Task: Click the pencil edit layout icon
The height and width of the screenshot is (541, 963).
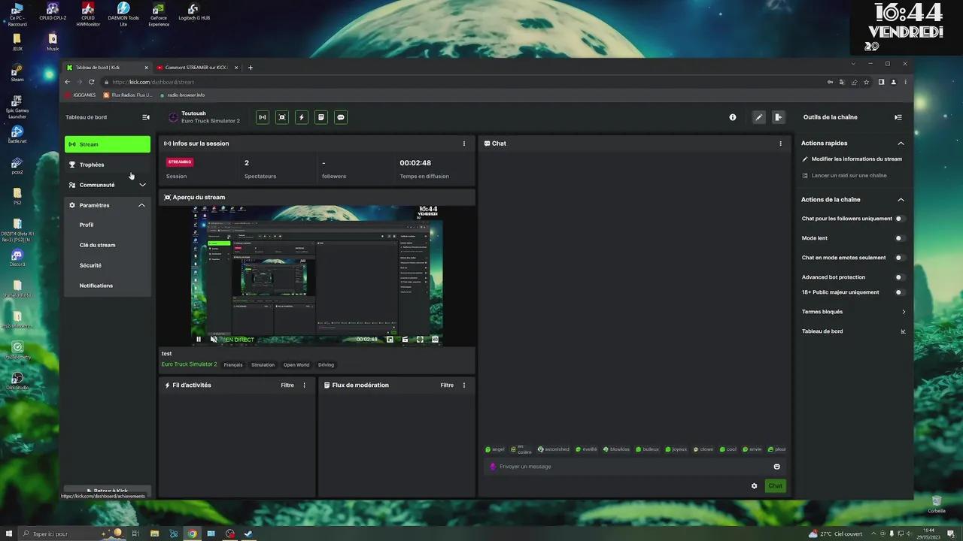Action: click(759, 117)
